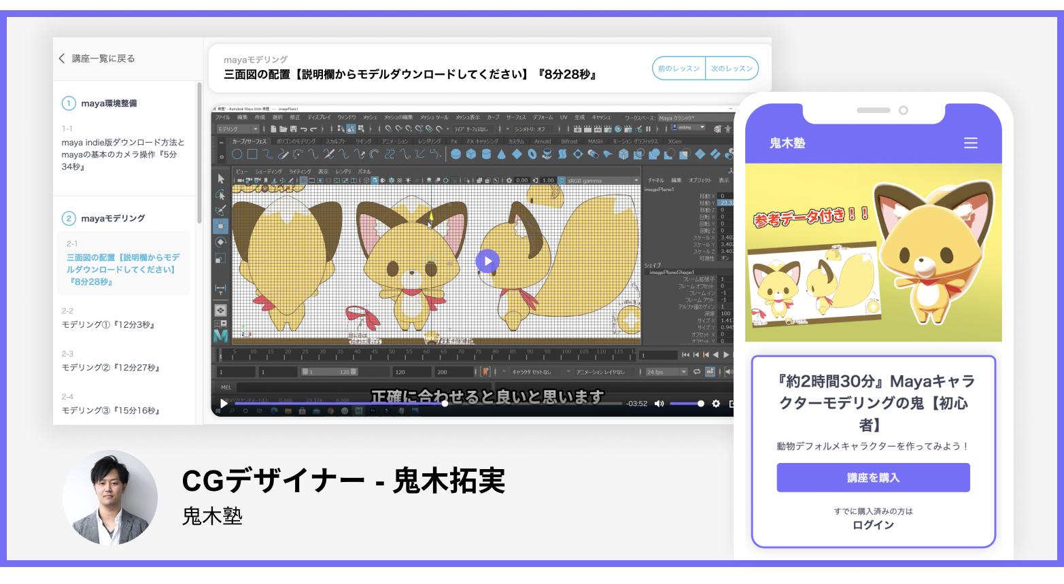Click the Redo arrow in Maya's status line
The image size is (1064, 584).
(313, 128)
